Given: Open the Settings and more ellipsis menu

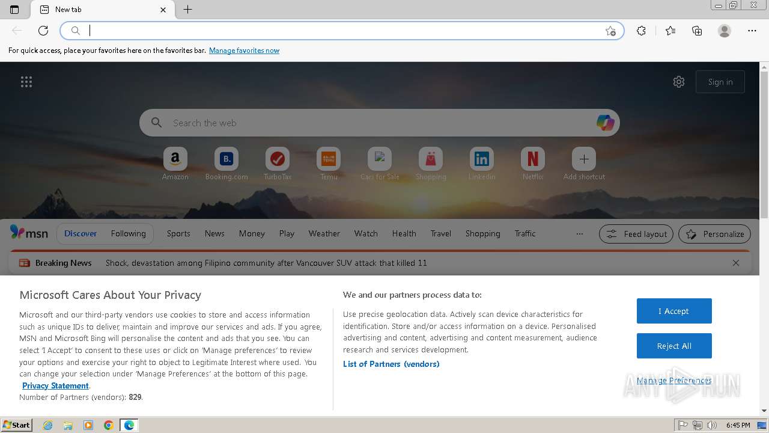Looking at the screenshot, I should coord(752,31).
